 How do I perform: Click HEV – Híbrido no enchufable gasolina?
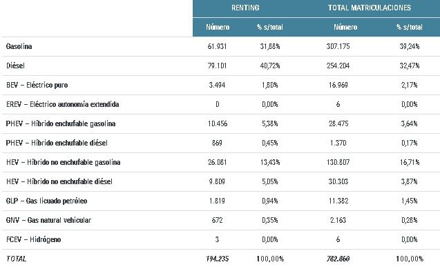[63, 162]
